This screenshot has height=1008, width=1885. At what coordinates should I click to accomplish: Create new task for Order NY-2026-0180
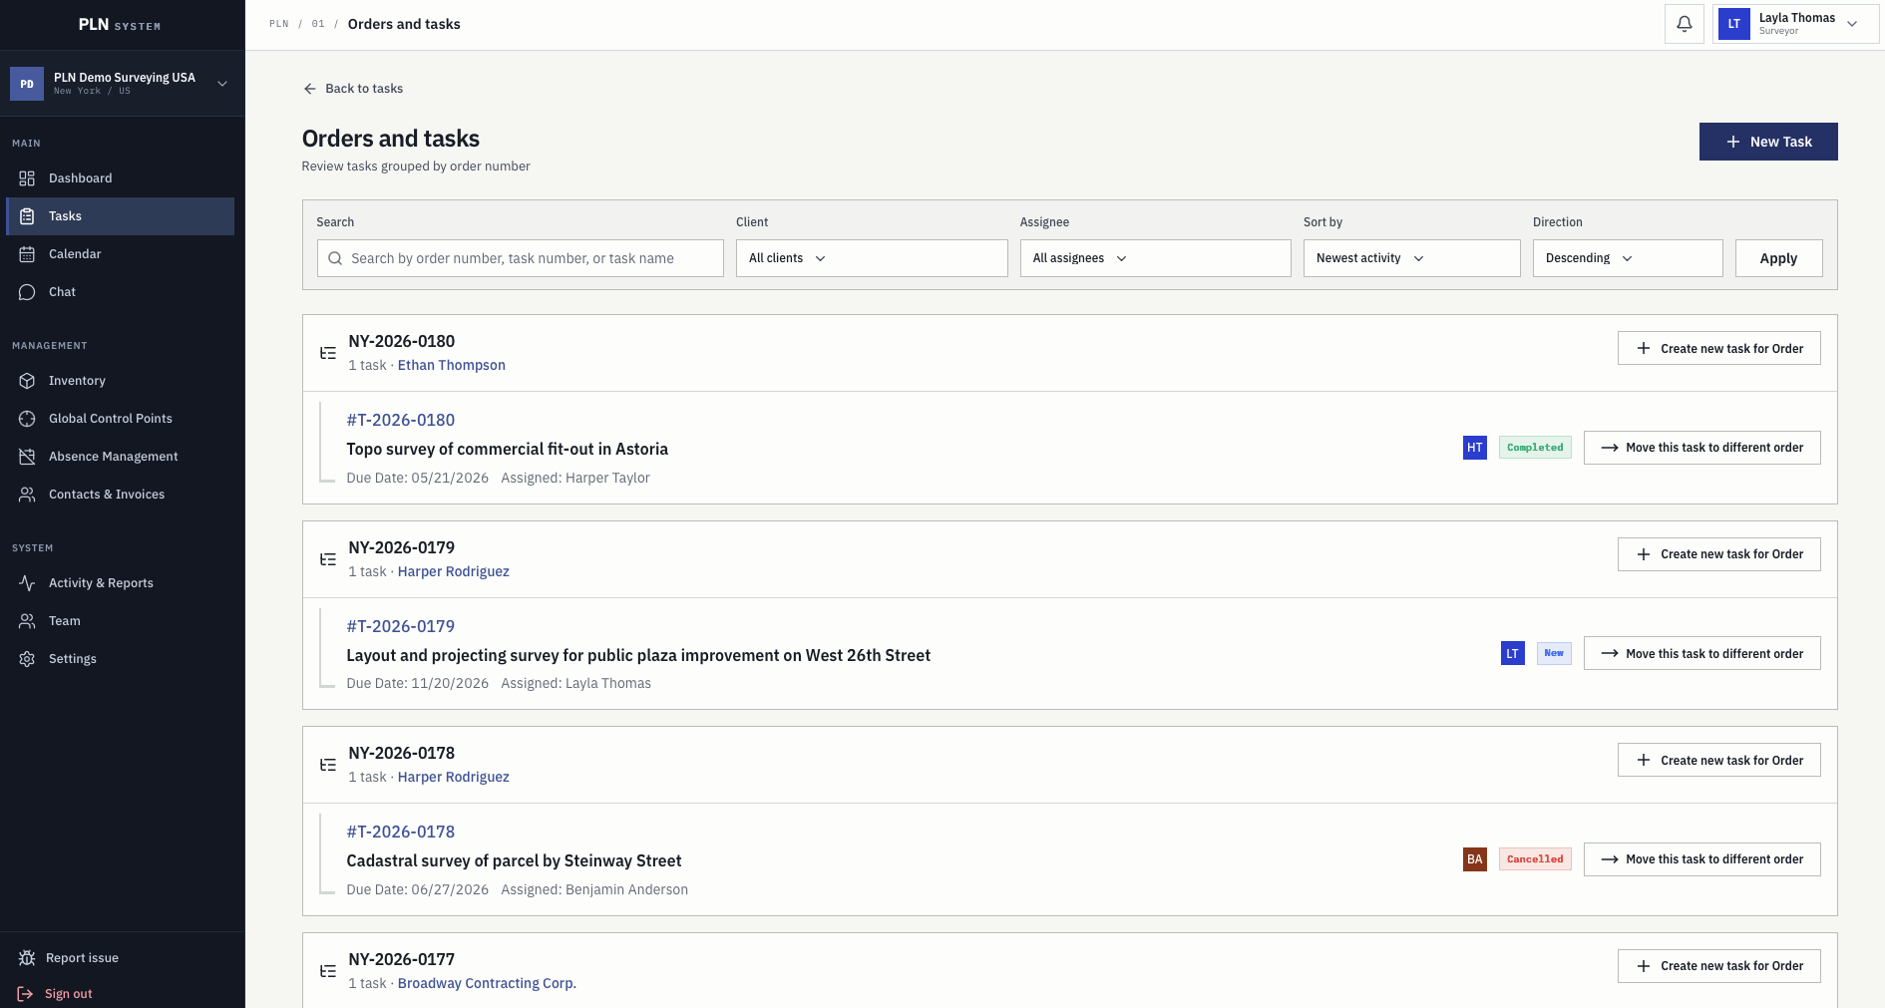point(1718,348)
